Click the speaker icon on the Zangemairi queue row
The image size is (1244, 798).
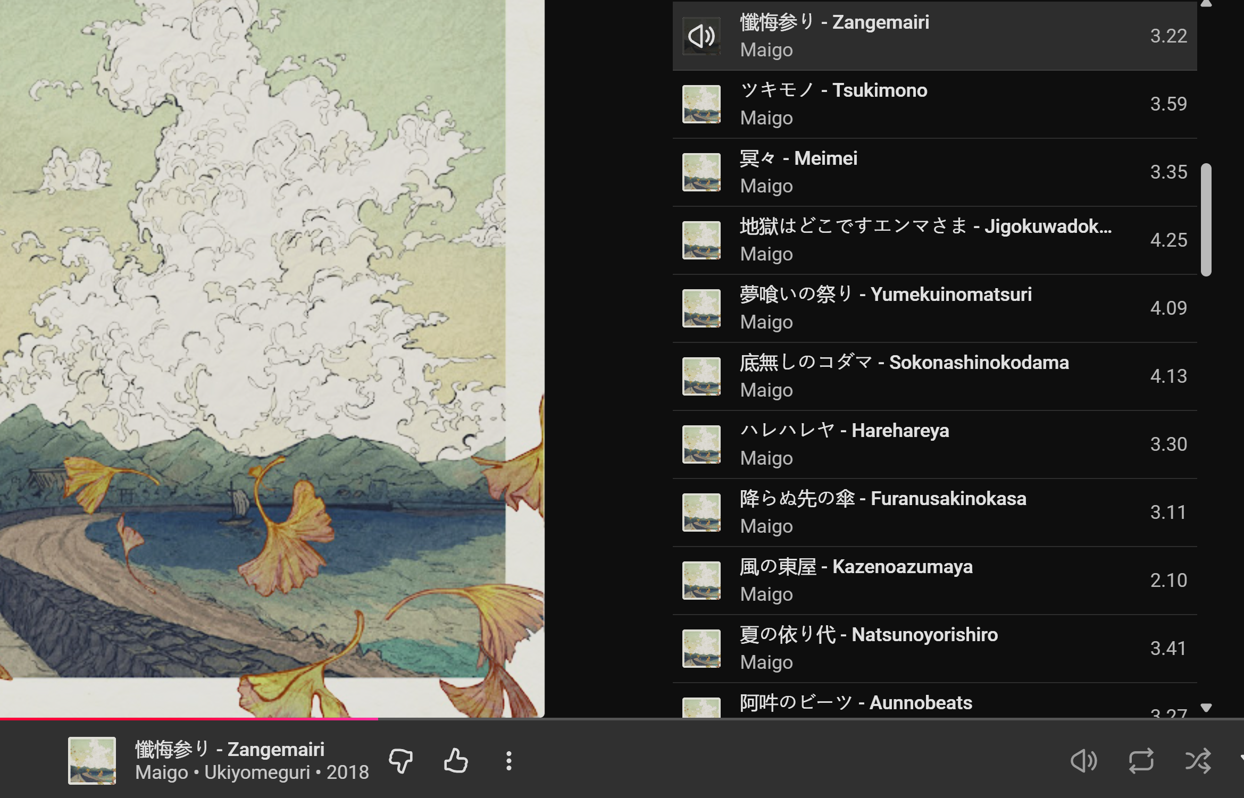[702, 36]
